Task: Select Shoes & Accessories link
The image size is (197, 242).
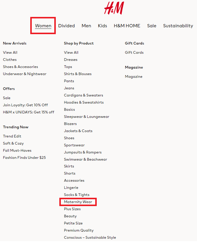Action: click(x=20, y=67)
